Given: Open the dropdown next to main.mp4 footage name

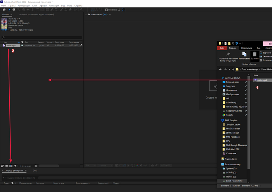Looking at the screenshot, I should click(19, 19).
